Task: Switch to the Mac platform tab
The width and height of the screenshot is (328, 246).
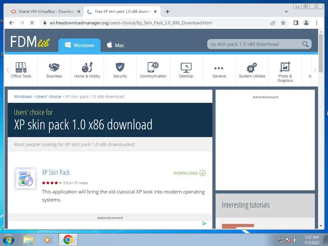Action: (x=115, y=45)
